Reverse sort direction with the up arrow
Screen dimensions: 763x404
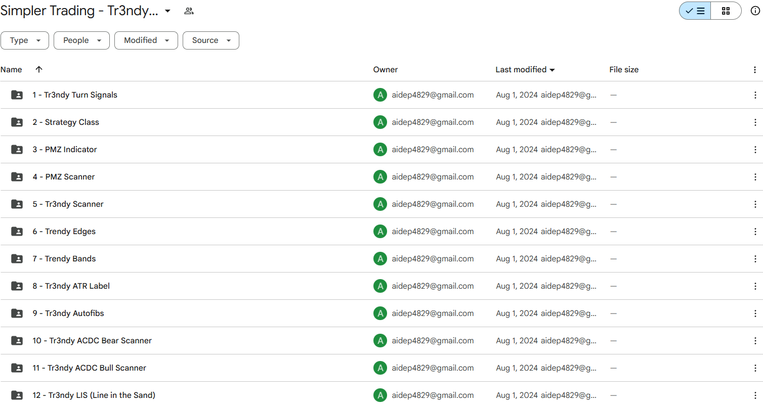pyautogui.click(x=39, y=70)
